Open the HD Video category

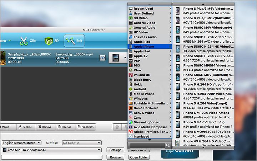pyautogui.click(x=150, y=32)
